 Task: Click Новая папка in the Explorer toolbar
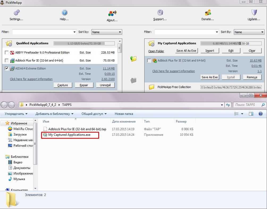pyautogui.click(x=124, y=114)
